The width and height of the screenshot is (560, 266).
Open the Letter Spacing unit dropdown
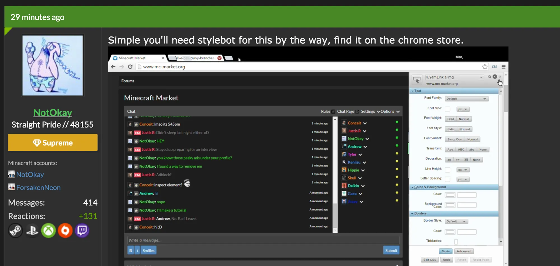tap(463, 179)
